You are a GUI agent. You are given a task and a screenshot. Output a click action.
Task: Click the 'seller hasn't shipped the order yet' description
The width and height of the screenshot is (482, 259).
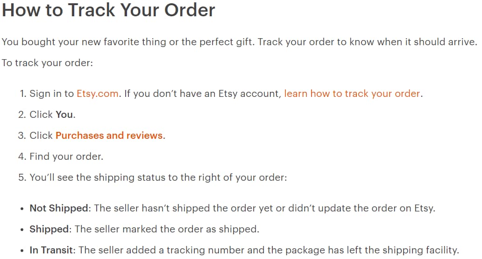[x=264, y=208]
